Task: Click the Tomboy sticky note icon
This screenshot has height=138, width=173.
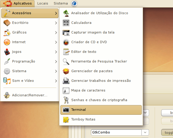Action: tap(66, 120)
